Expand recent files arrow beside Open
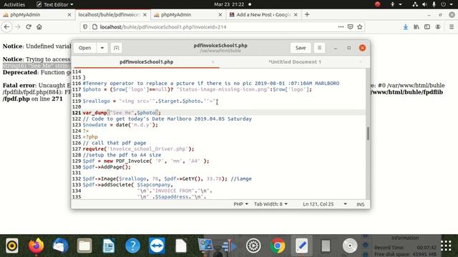Screen dimensions: 458x257 102,48
